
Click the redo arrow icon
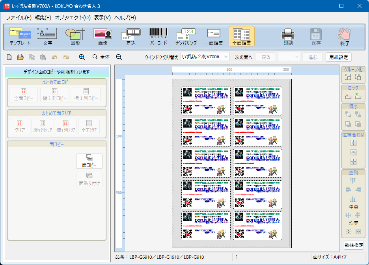click(x=66, y=57)
